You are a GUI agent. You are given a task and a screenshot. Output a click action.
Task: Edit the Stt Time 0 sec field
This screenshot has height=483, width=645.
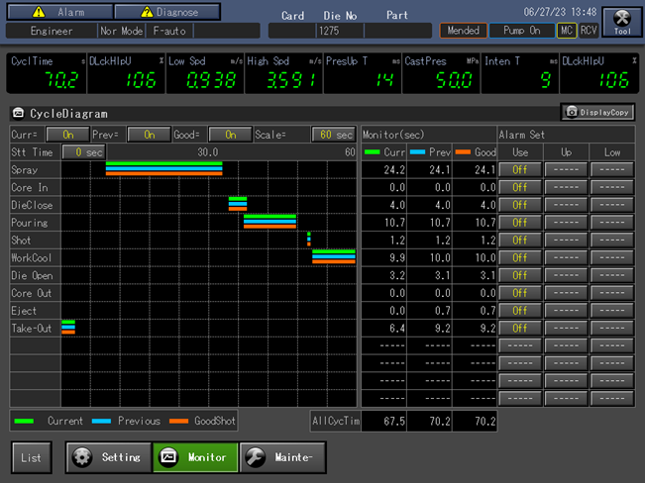pos(82,152)
